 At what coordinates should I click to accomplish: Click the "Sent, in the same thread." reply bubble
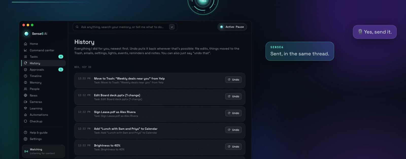pos(300,51)
